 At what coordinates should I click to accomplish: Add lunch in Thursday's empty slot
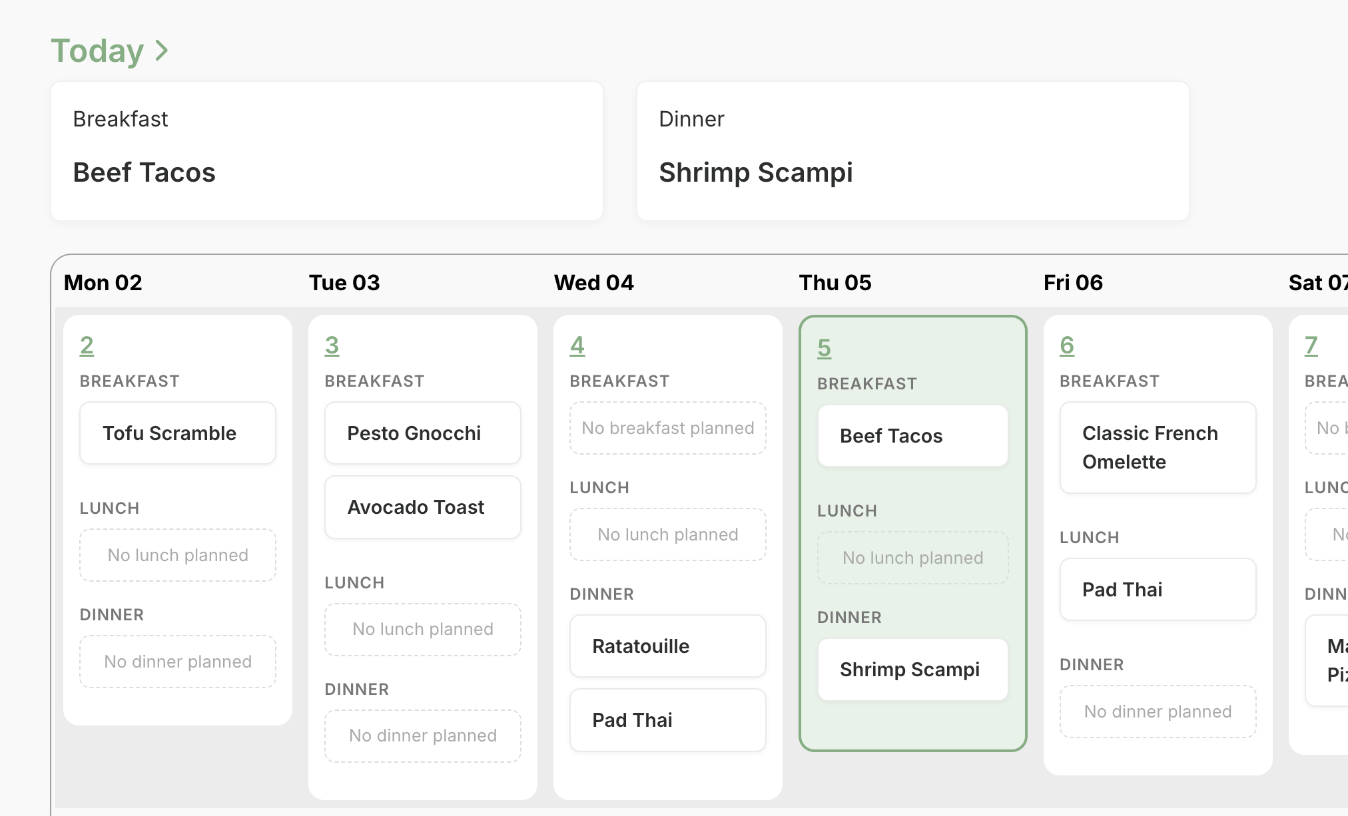pyautogui.click(x=912, y=558)
